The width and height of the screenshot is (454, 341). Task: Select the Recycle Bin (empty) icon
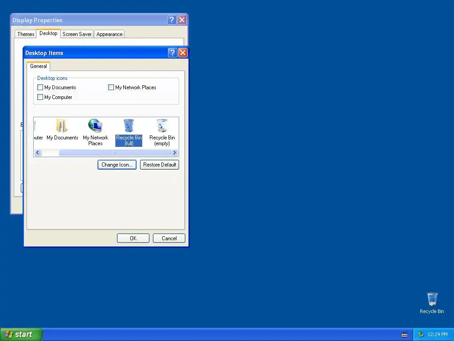162,132
